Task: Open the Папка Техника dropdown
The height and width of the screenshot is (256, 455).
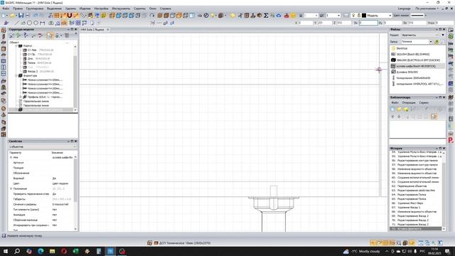Action: pos(430,42)
